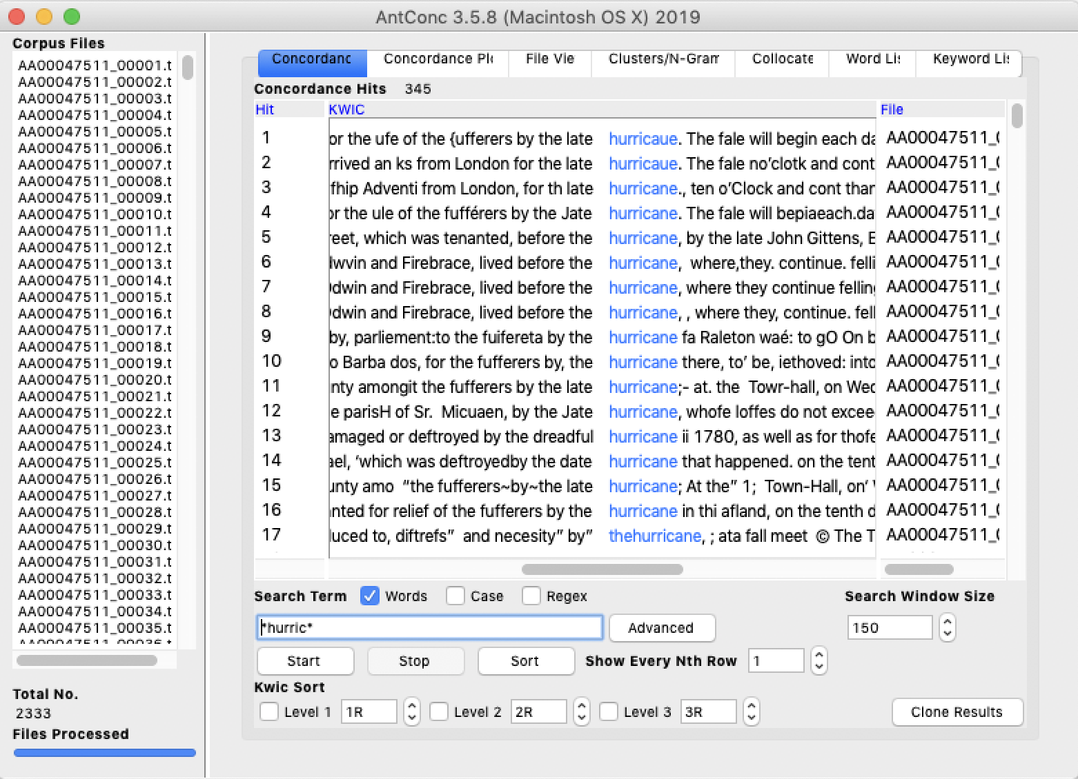Select corpus file AA00047511_00019.t

tap(95, 363)
